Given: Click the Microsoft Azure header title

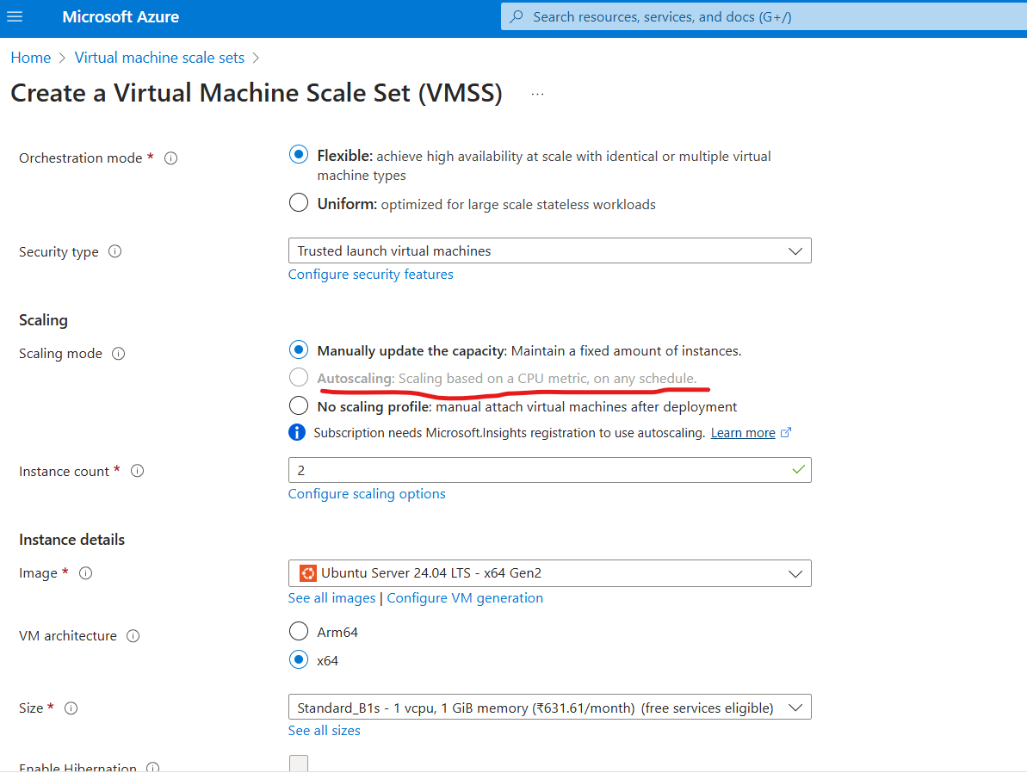Looking at the screenshot, I should [121, 17].
